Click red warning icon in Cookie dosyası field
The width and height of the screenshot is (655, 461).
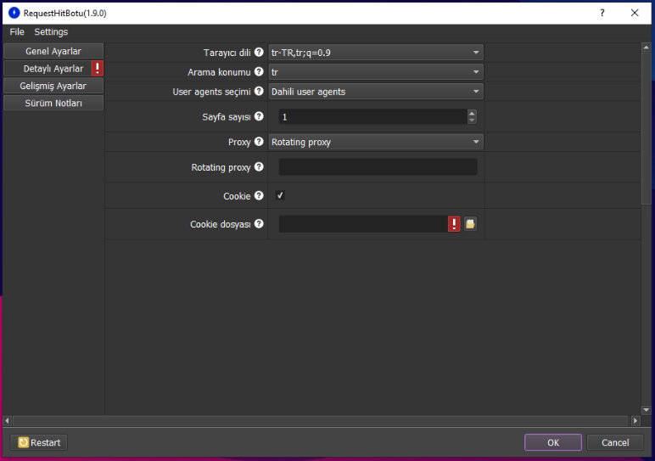click(455, 224)
